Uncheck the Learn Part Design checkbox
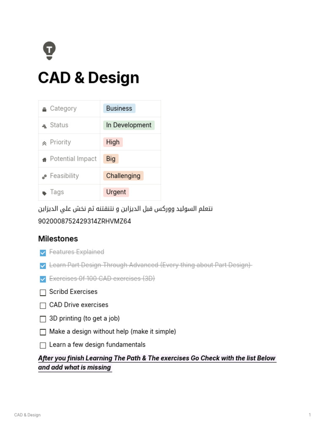The height and width of the screenshot is (433, 325). point(43,266)
